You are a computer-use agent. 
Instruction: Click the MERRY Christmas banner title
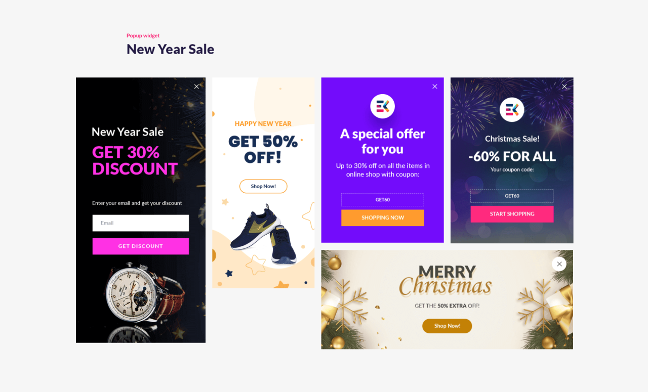446,280
